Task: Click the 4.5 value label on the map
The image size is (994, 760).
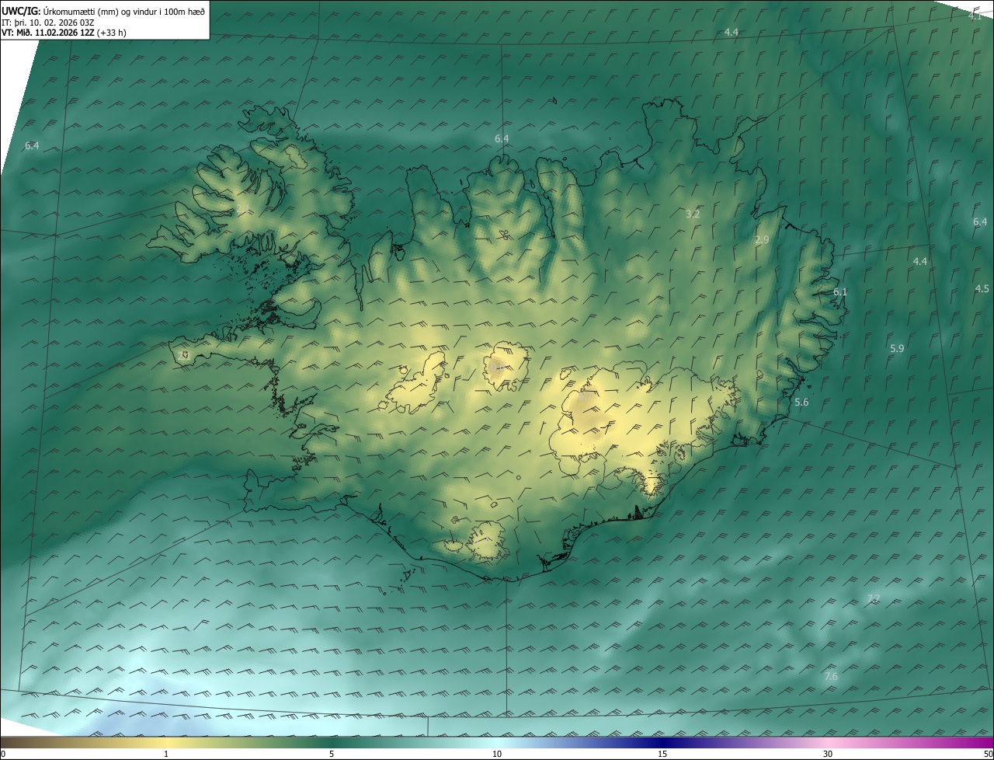Action: click(982, 288)
